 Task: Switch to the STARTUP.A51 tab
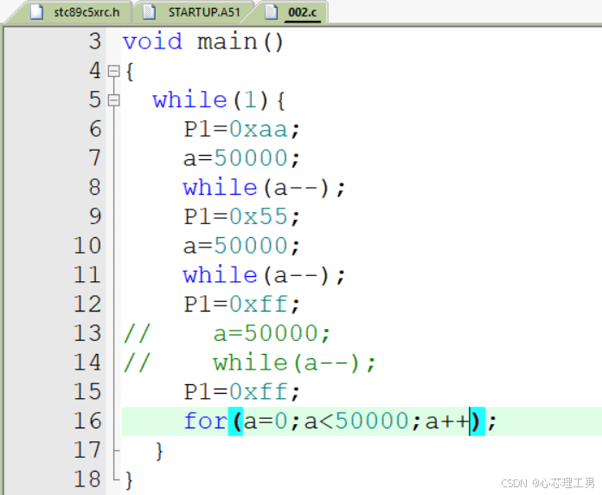click(192, 12)
